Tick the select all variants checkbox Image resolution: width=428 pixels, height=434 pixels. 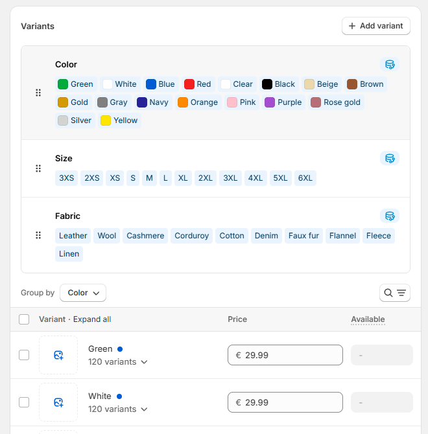pos(24,319)
